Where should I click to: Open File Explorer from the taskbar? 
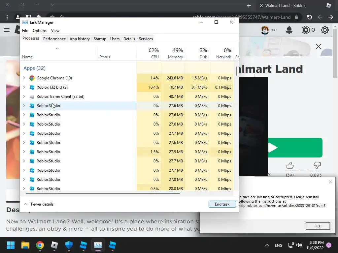tap(25, 245)
